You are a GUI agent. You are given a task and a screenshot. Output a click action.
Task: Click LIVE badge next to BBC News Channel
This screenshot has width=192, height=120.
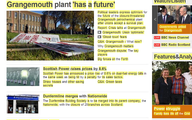pos(157,37)
